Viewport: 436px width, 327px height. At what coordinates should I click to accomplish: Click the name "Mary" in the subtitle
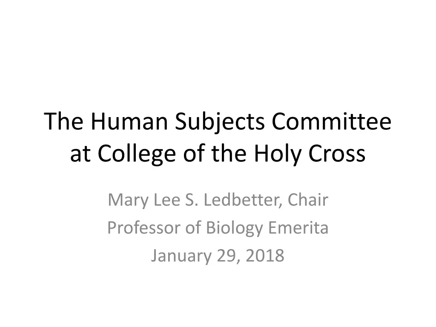[125, 200]
